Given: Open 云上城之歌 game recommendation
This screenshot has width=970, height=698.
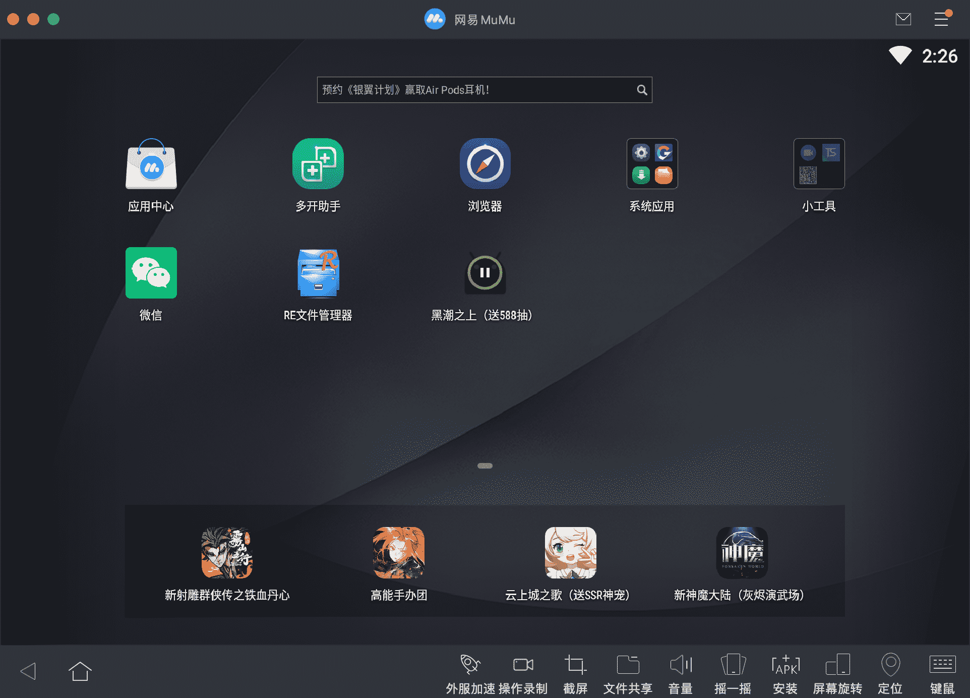Looking at the screenshot, I should coord(570,553).
